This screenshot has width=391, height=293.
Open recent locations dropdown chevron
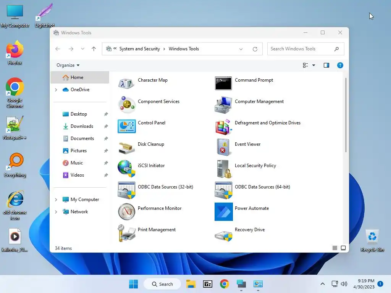click(82, 49)
